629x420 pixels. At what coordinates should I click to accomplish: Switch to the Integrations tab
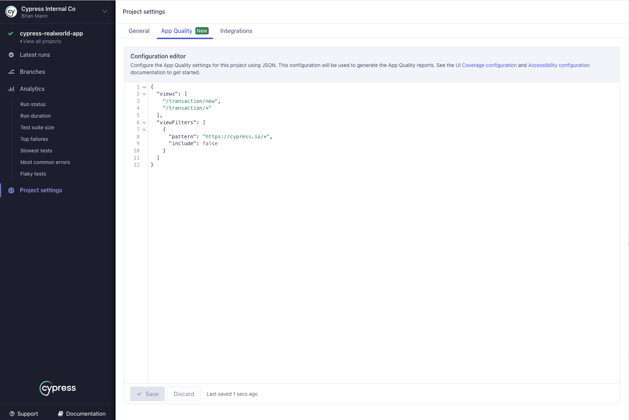pos(236,31)
